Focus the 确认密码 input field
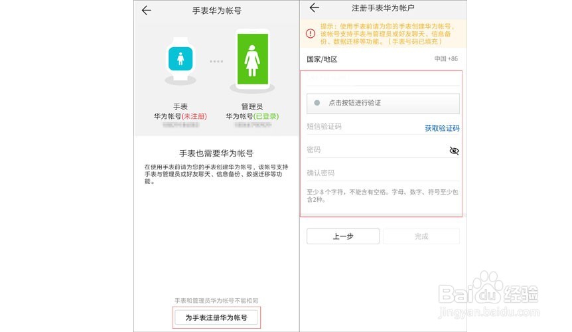The height and width of the screenshot is (332, 572). point(383,173)
